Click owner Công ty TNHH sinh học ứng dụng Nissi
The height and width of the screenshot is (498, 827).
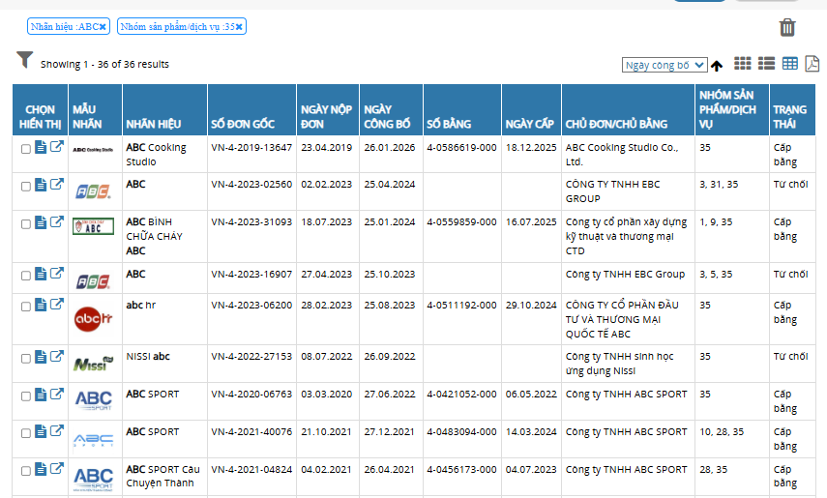[619, 364]
